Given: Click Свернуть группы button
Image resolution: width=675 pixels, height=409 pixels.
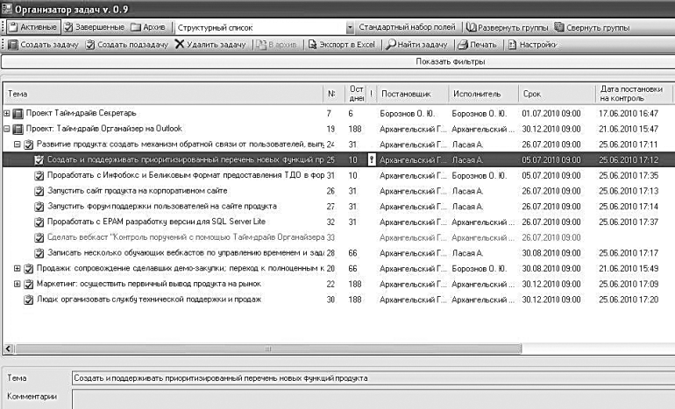Looking at the screenshot, I should [592, 27].
